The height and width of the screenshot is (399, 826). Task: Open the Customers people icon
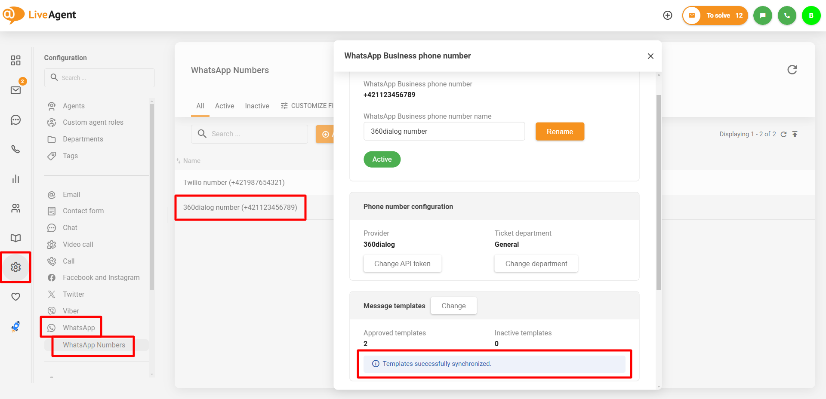[16, 209]
